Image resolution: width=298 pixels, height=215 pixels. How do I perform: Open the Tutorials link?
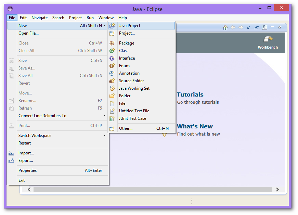(x=190, y=94)
